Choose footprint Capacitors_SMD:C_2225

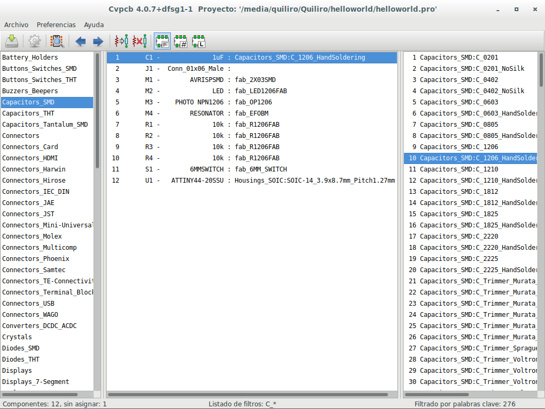470,258
